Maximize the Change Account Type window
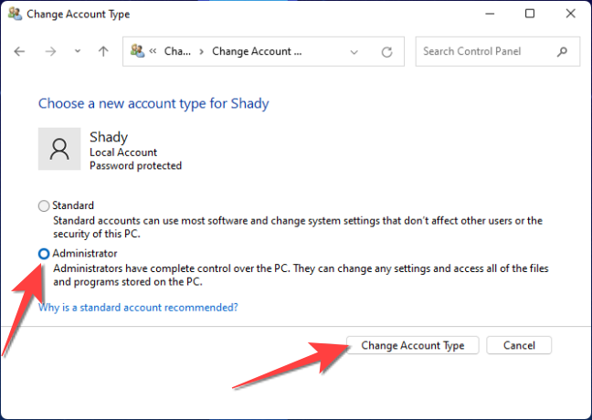 tap(530, 14)
